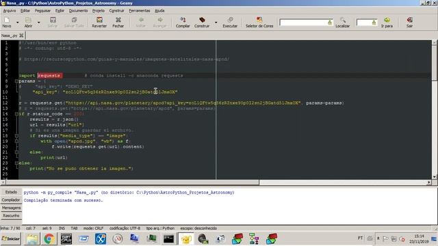Click the Salvar Tudo icon
Viewport: 438px width, 246px height.
pos(74,22)
